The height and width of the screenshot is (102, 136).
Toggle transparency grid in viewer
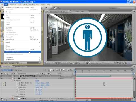(x=90, y=63)
